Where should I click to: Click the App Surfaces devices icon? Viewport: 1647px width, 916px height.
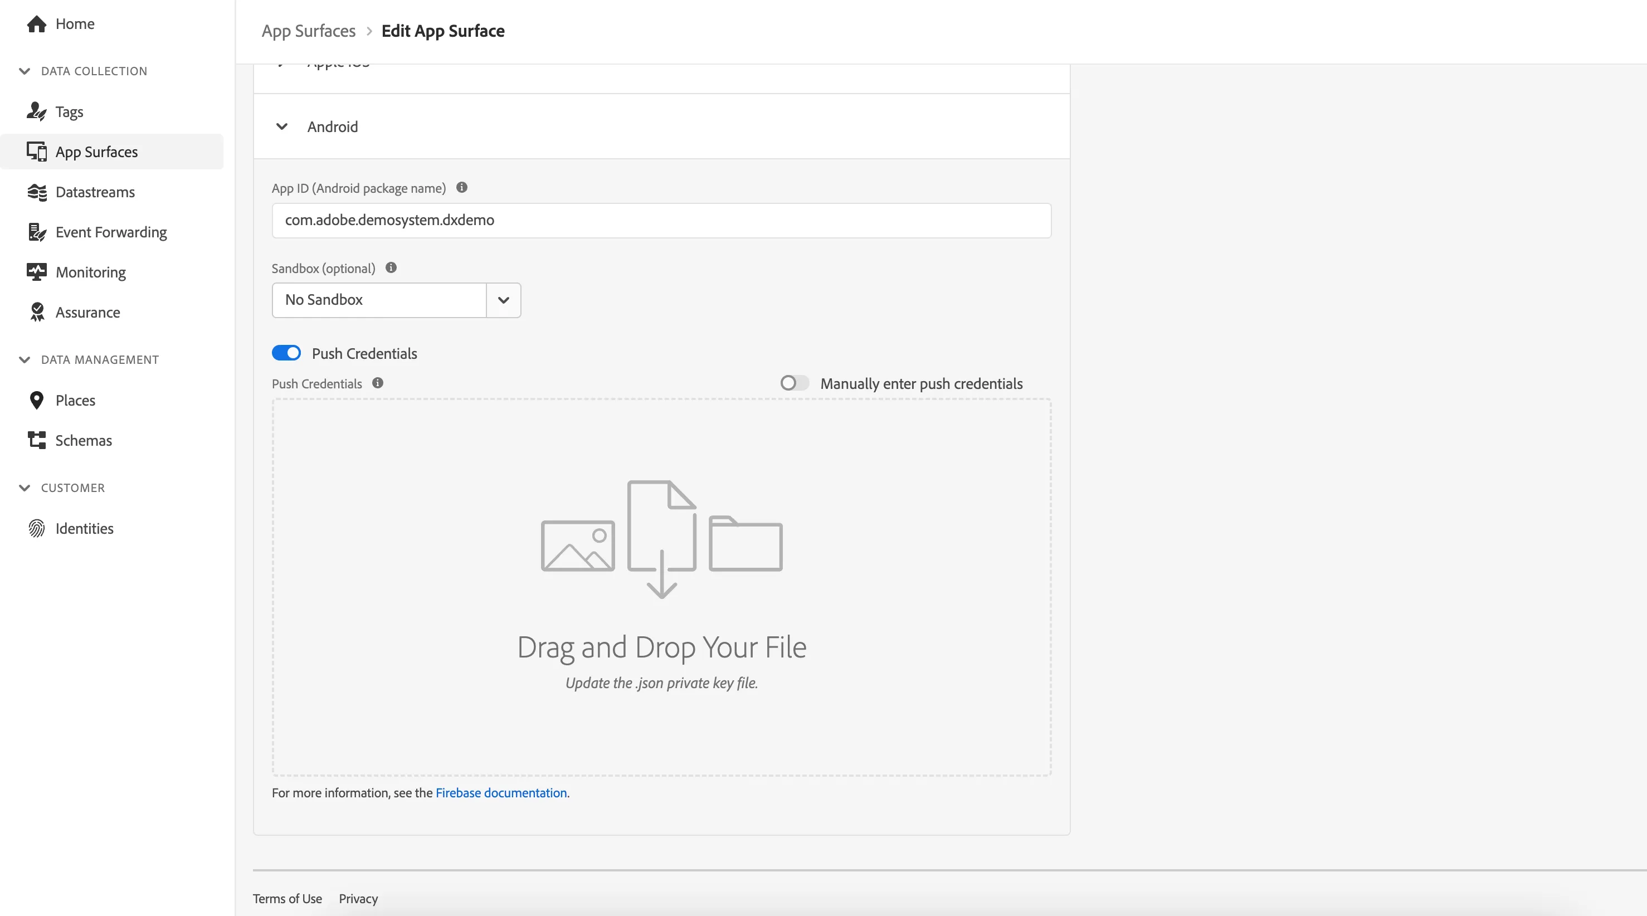pos(36,152)
